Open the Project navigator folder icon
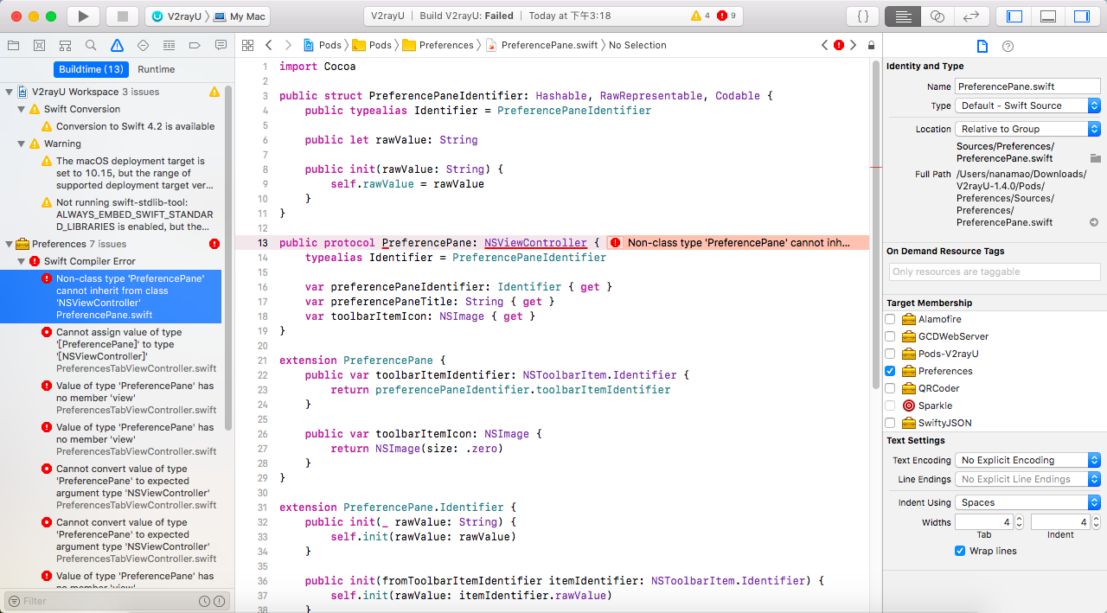The width and height of the screenshot is (1107, 613). point(13,45)
